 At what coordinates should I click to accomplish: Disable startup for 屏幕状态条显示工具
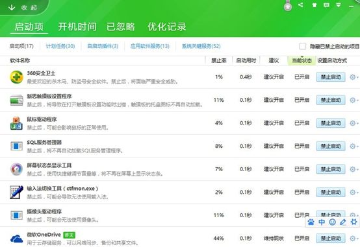click(x=331, y=169)
